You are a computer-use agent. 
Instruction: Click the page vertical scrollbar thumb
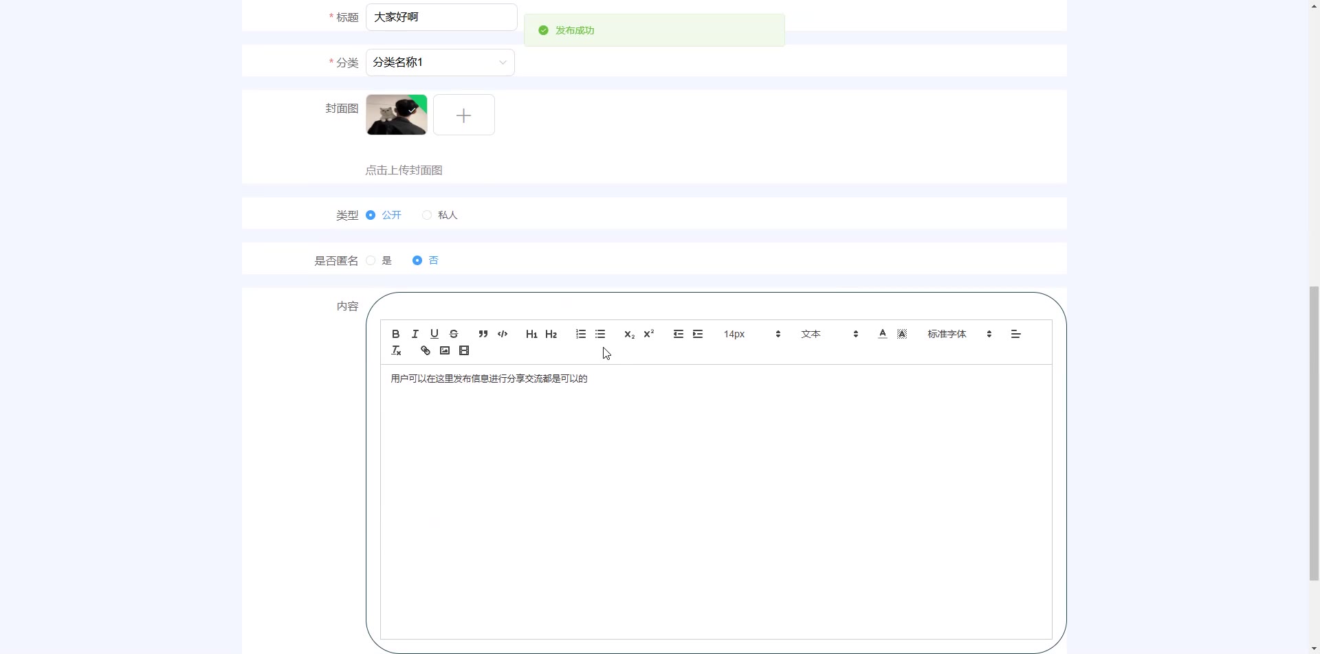(x=1314, y=433)
